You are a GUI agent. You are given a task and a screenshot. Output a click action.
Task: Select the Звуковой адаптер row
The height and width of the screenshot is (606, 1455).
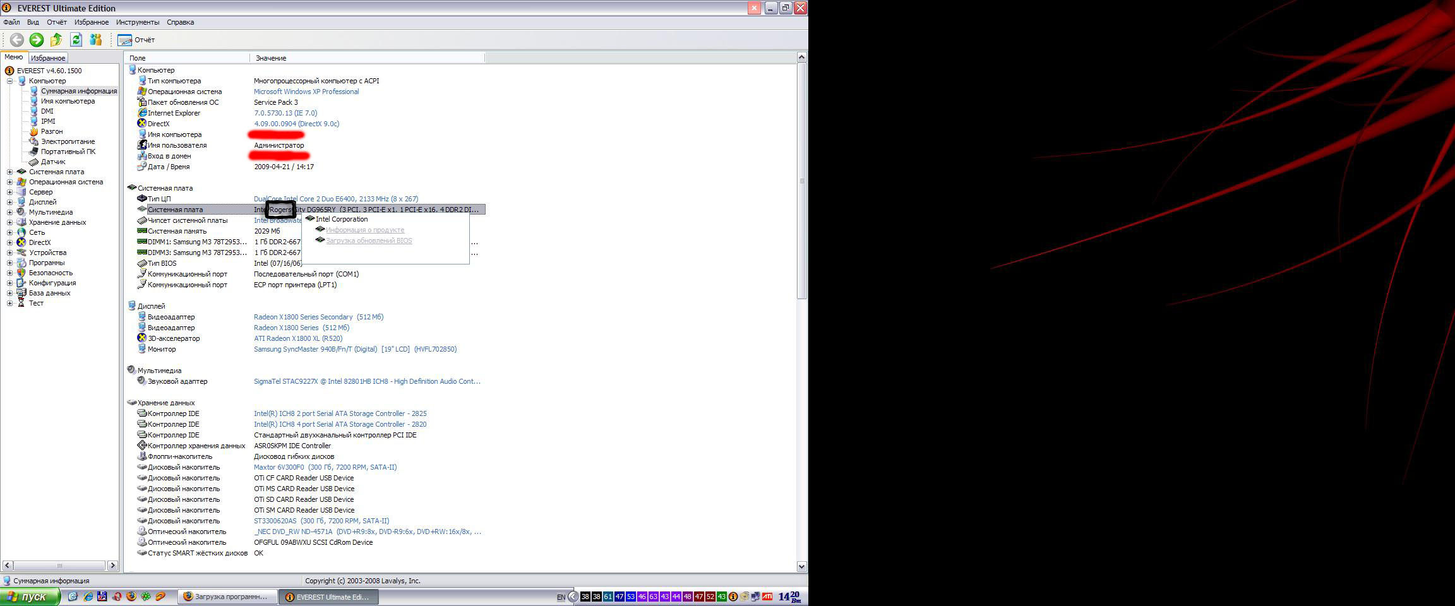[308, 381]
